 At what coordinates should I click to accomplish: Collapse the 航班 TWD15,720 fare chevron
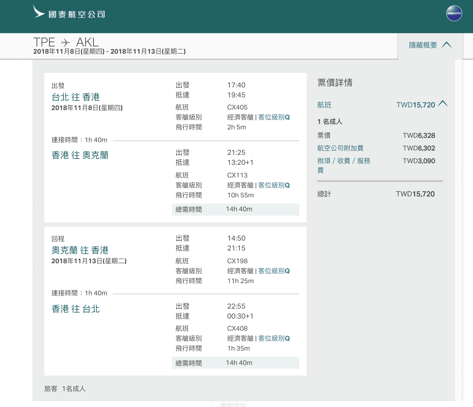(x=443, y=103)
